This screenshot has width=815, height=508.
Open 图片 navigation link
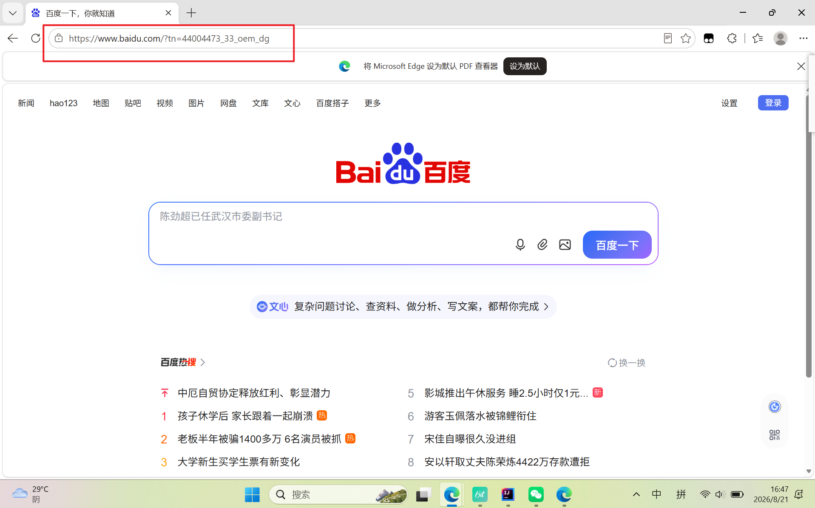pyautogui.click(x=196, y=103)
